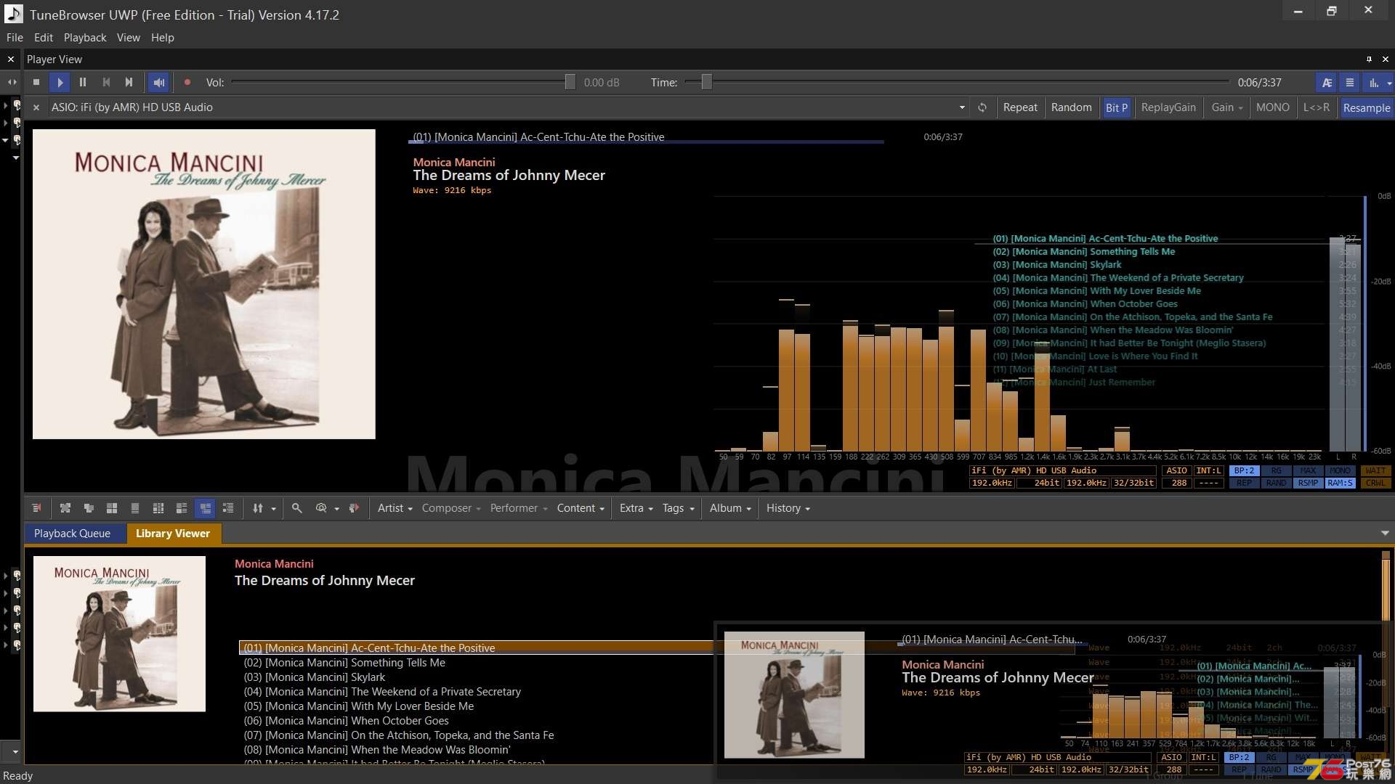Image resolution: width=1395 pixels, height=784 pixels.
Task: Pause the current track
Action: click(83, 83)
